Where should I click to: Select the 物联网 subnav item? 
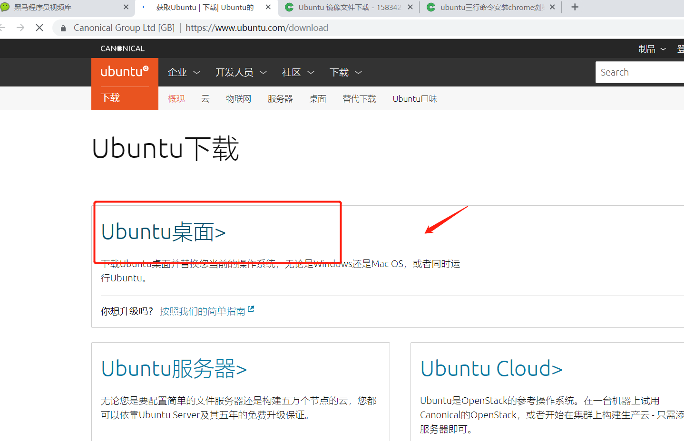pos(238,98)
